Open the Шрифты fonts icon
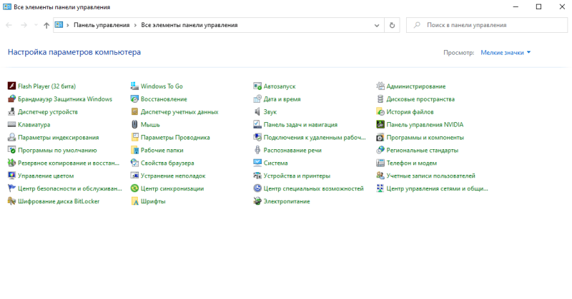This screenshot has height=299, width=572. point(134,201)
